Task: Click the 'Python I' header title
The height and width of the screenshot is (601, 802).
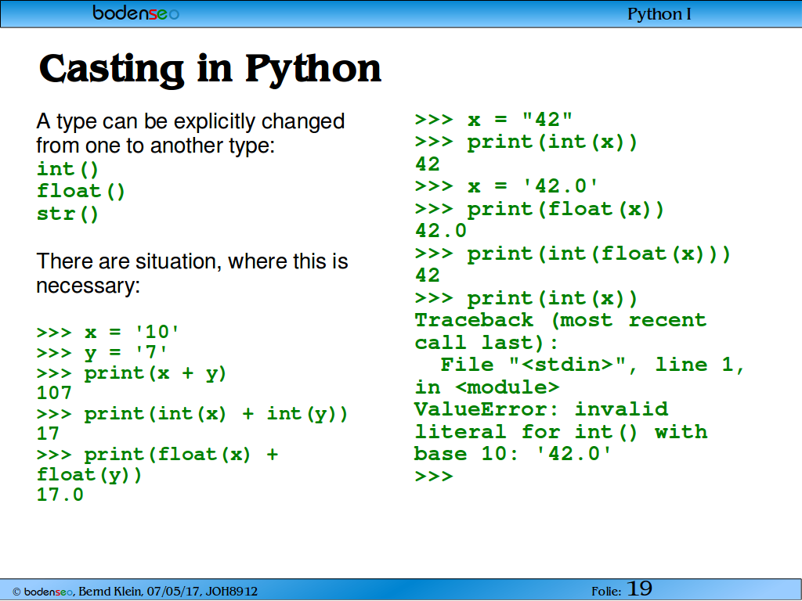Action: tap(659, 14)
